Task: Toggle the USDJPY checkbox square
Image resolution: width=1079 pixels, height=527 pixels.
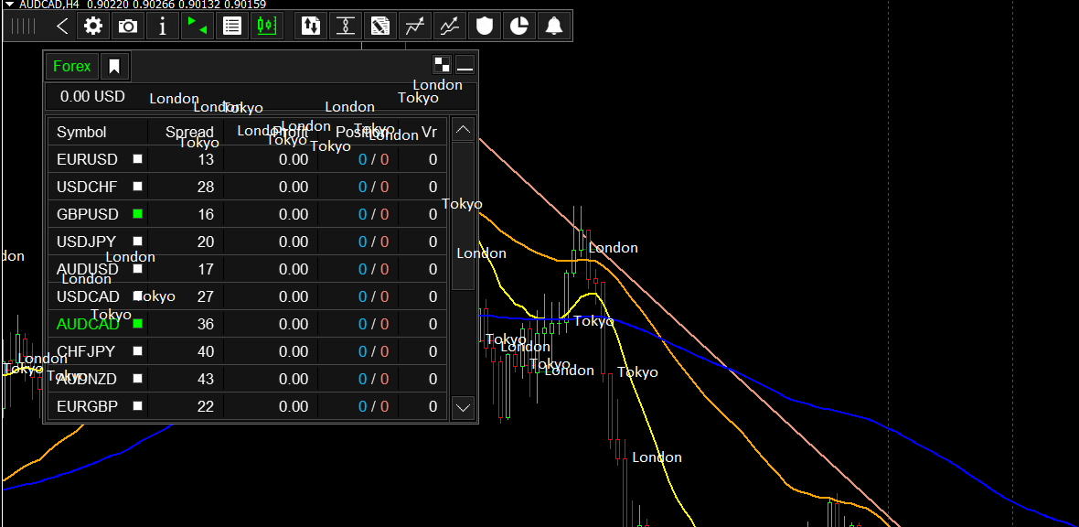Action: pos(138,242)
